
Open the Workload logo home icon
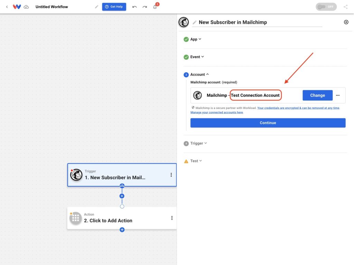(x=17, y=7)
